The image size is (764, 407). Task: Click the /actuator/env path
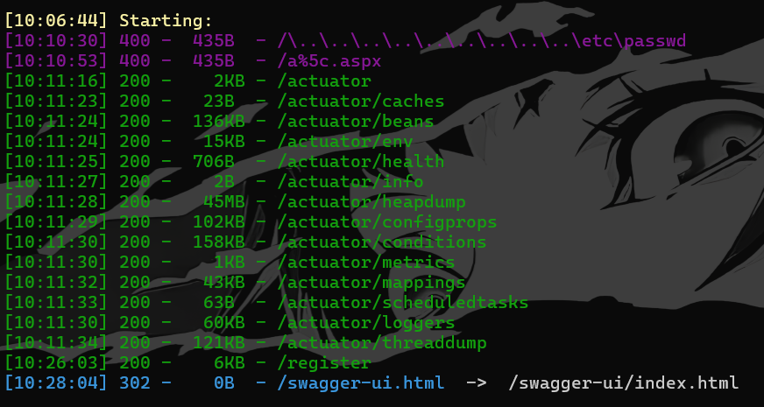pyautogui.click(x=345, y=142)
